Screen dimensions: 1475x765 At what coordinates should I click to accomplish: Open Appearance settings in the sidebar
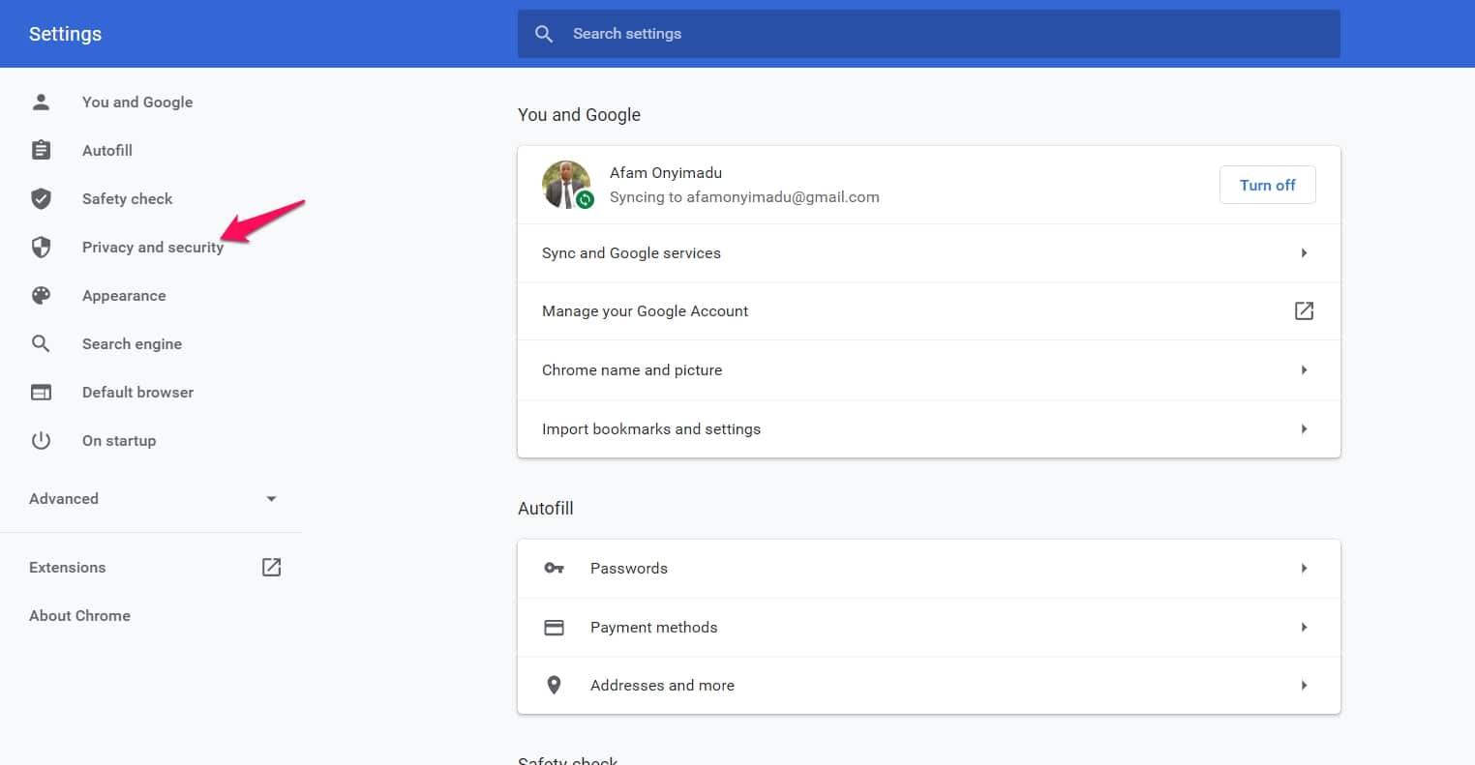coord(124,295)
